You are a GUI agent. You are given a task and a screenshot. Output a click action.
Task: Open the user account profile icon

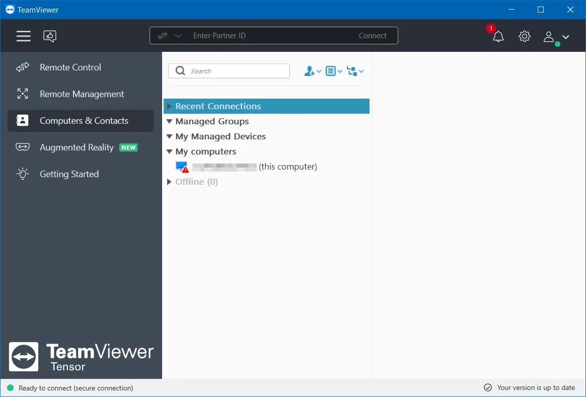click(x=549, y=37)
